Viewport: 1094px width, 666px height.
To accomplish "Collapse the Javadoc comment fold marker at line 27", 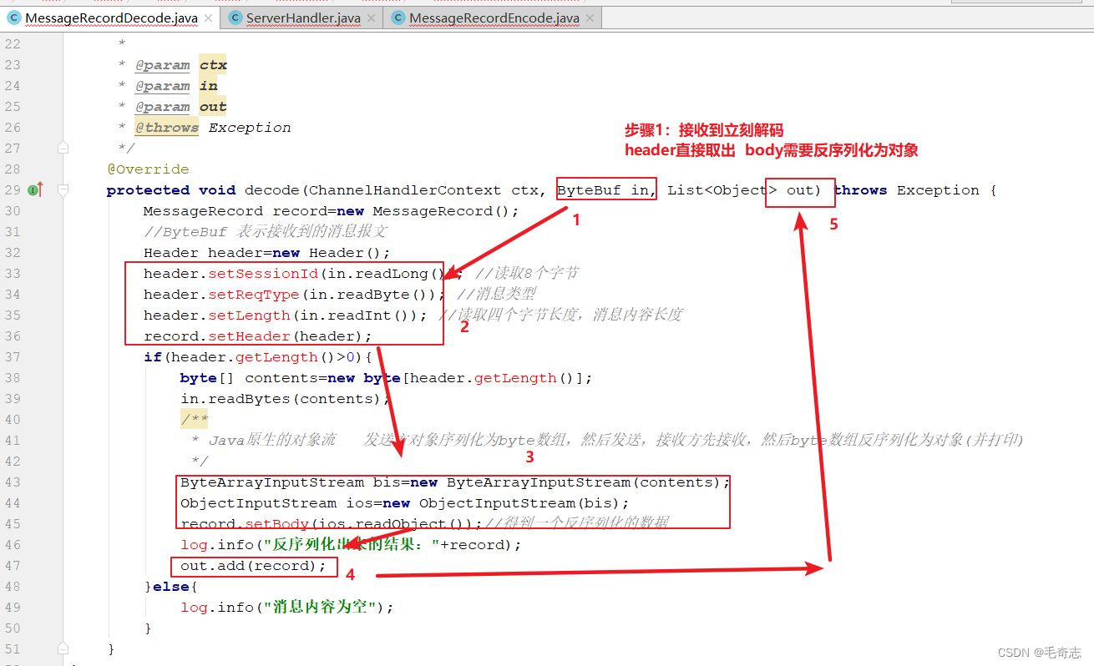I will pyautogui.click(x=63, y=149).
